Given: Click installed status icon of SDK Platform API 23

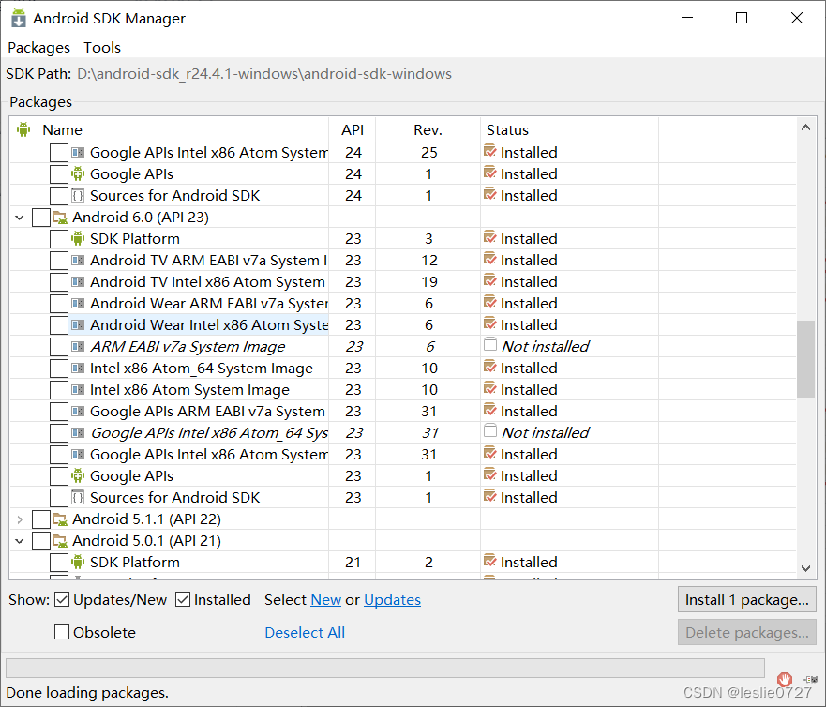Looking at the screenshot, I should 490,237.
